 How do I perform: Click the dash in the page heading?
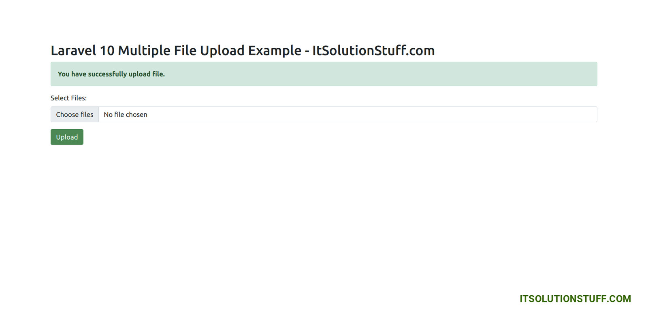(307, 51)
